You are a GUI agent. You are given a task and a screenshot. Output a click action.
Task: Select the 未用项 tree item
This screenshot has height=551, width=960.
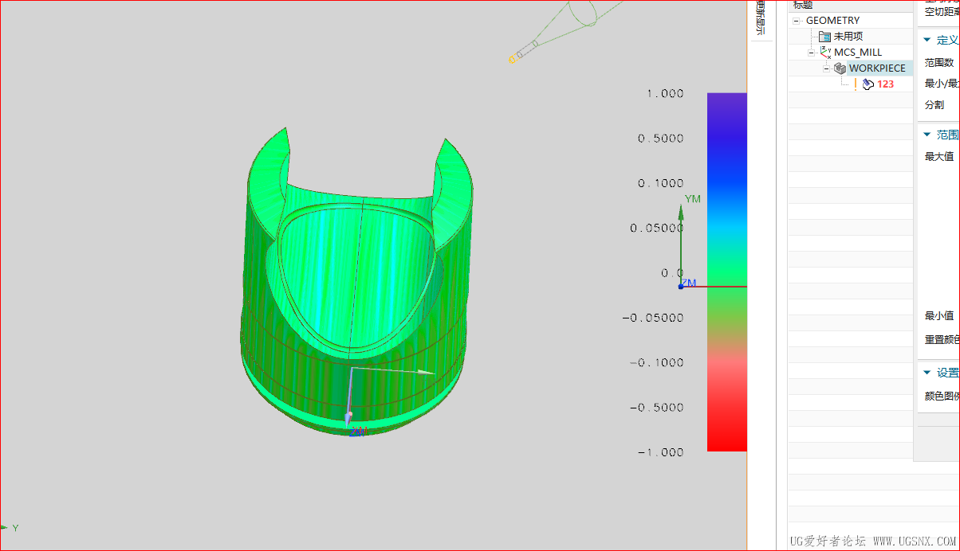point(848,37)
